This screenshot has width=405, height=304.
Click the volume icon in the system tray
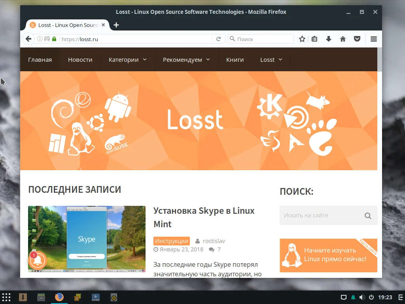tap(362, 297)
